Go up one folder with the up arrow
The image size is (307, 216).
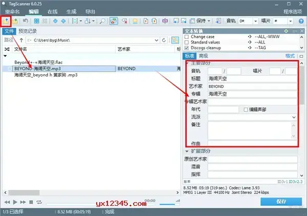tap(21, 40)
